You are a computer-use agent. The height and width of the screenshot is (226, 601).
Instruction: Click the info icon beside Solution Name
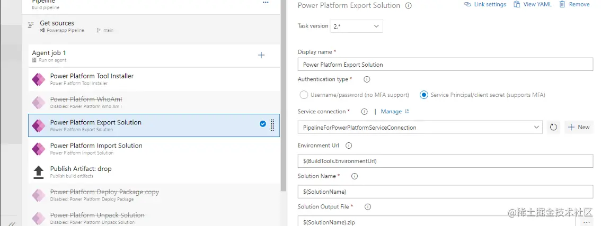pyautogui.click(x=355, y=176)
